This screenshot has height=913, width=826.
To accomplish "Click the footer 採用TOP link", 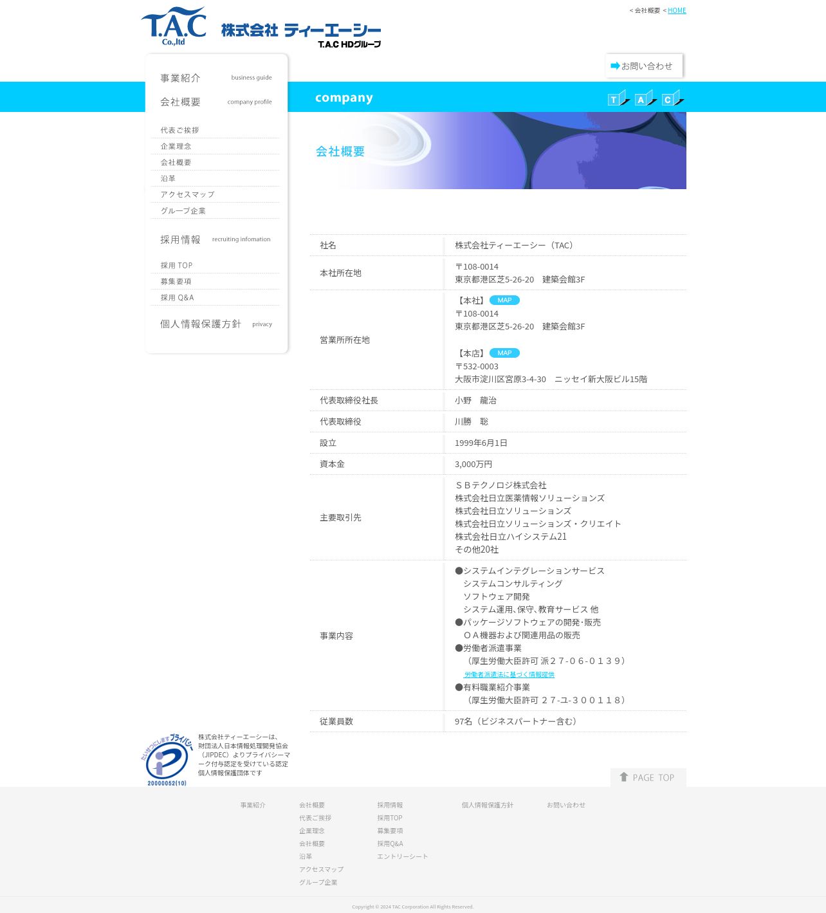I will (x=390, y=818).
